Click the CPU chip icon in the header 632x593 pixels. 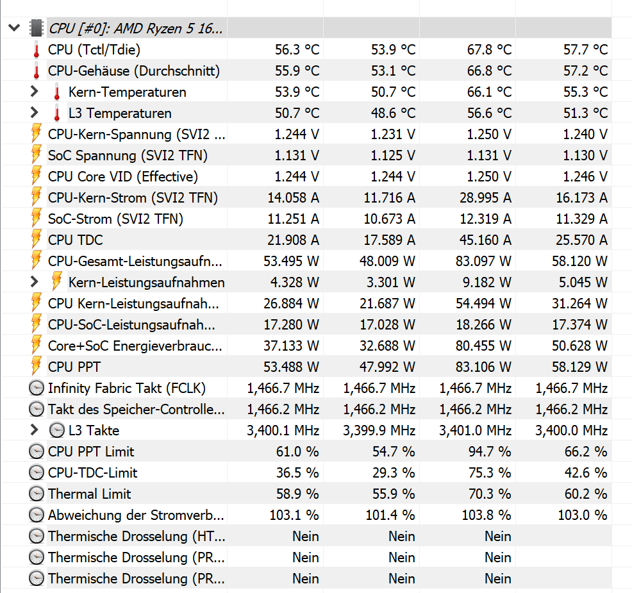[x=37, y=28]
